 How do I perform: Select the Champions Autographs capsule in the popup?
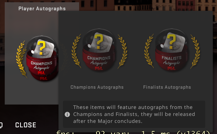click(99, 50)
